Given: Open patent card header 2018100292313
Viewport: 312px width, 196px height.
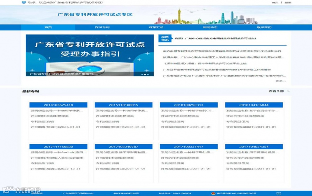Looking at the screenshot, I should pos(189,105).
